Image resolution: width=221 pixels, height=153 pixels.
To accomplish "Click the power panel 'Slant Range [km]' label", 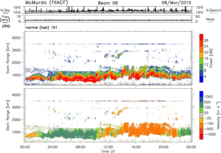I will 8,58.
